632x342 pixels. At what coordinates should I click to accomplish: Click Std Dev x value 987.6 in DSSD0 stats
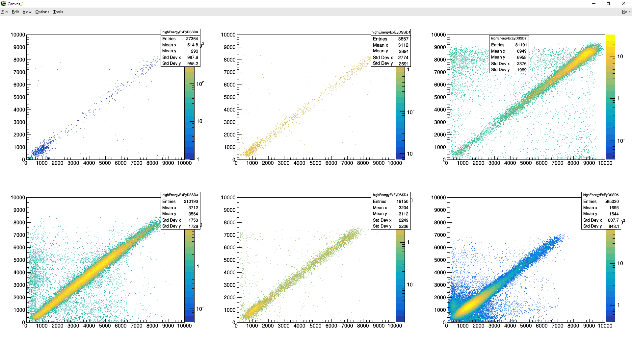[193, 58]
